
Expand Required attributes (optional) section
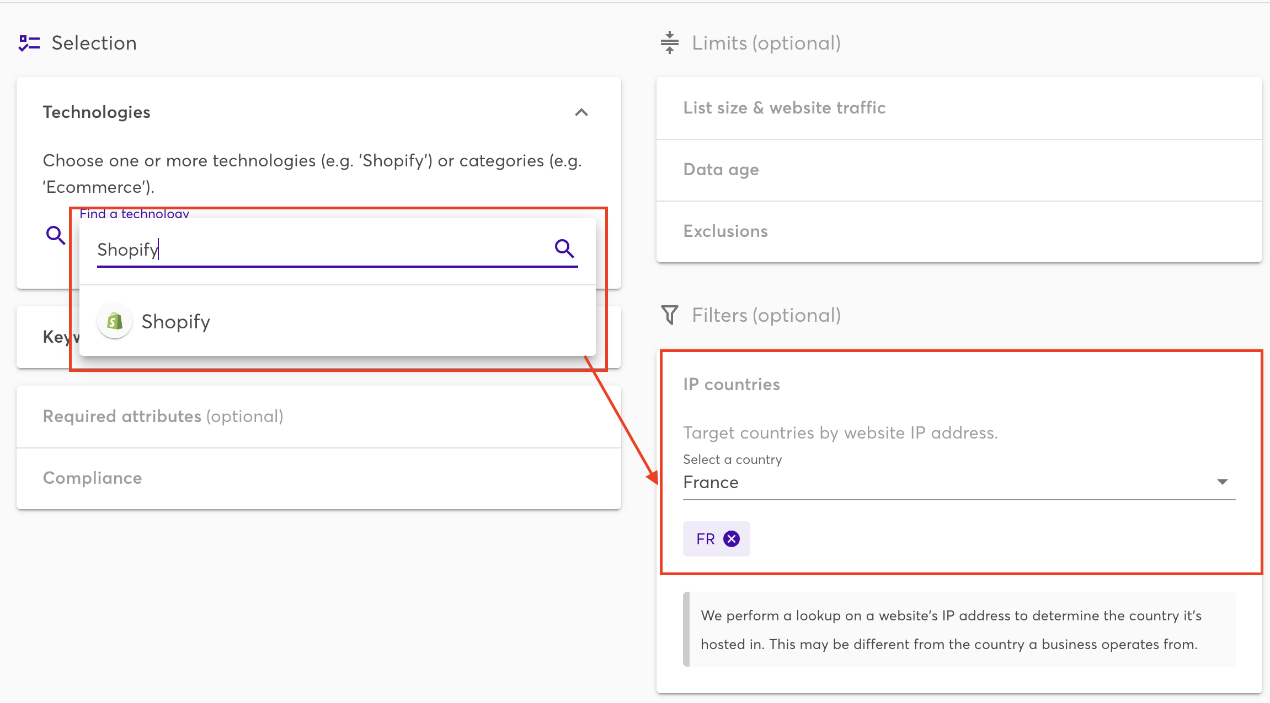[x=319, y=417]
